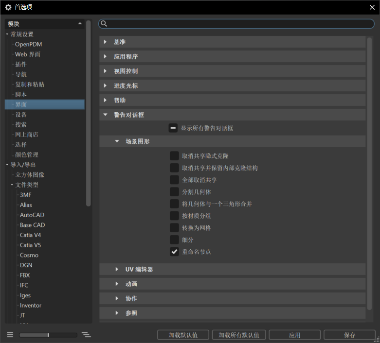The image size is (380, 343).
Task: Select Web 界面 in the module tree
Action: pyautogui.click(x=28, y=54)
